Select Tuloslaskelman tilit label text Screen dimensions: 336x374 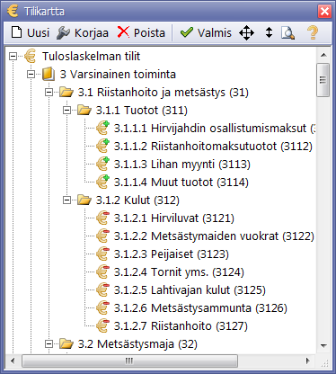(x=91, y=56)
